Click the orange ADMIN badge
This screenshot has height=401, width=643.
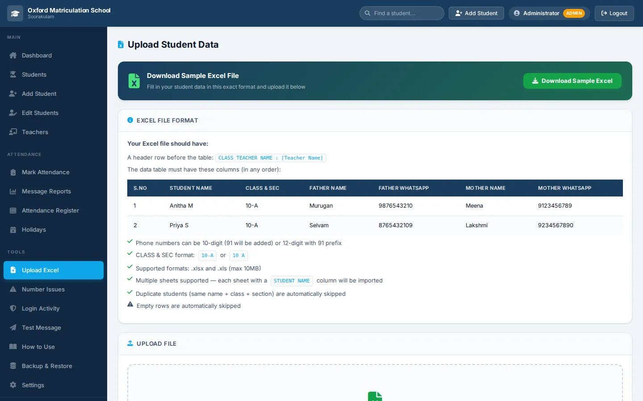tap(574, 13)
